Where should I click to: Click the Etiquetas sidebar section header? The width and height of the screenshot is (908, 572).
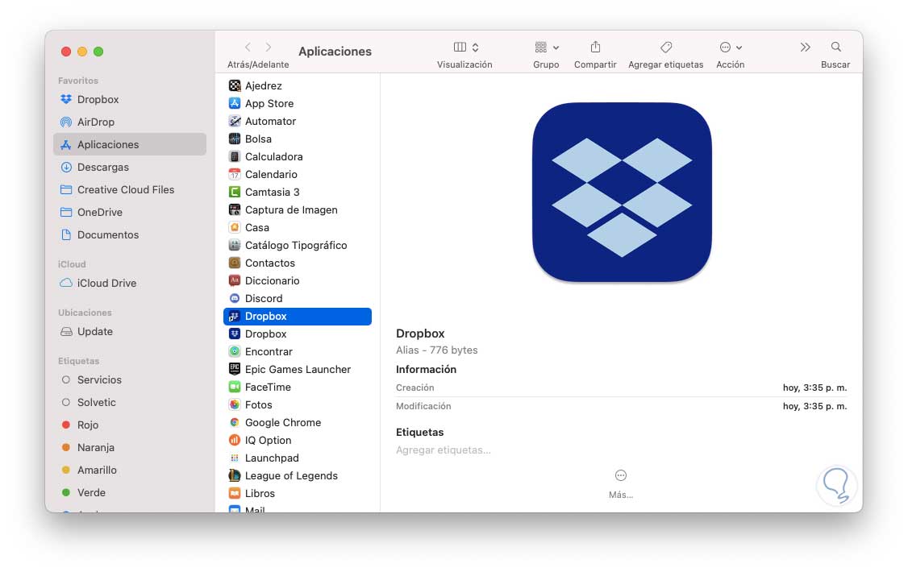[x=79, y=362]
